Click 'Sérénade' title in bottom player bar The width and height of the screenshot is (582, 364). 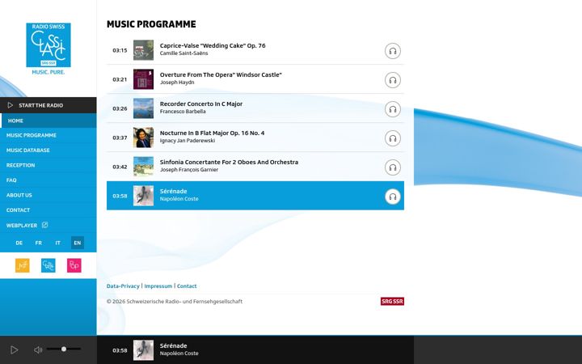173,346
